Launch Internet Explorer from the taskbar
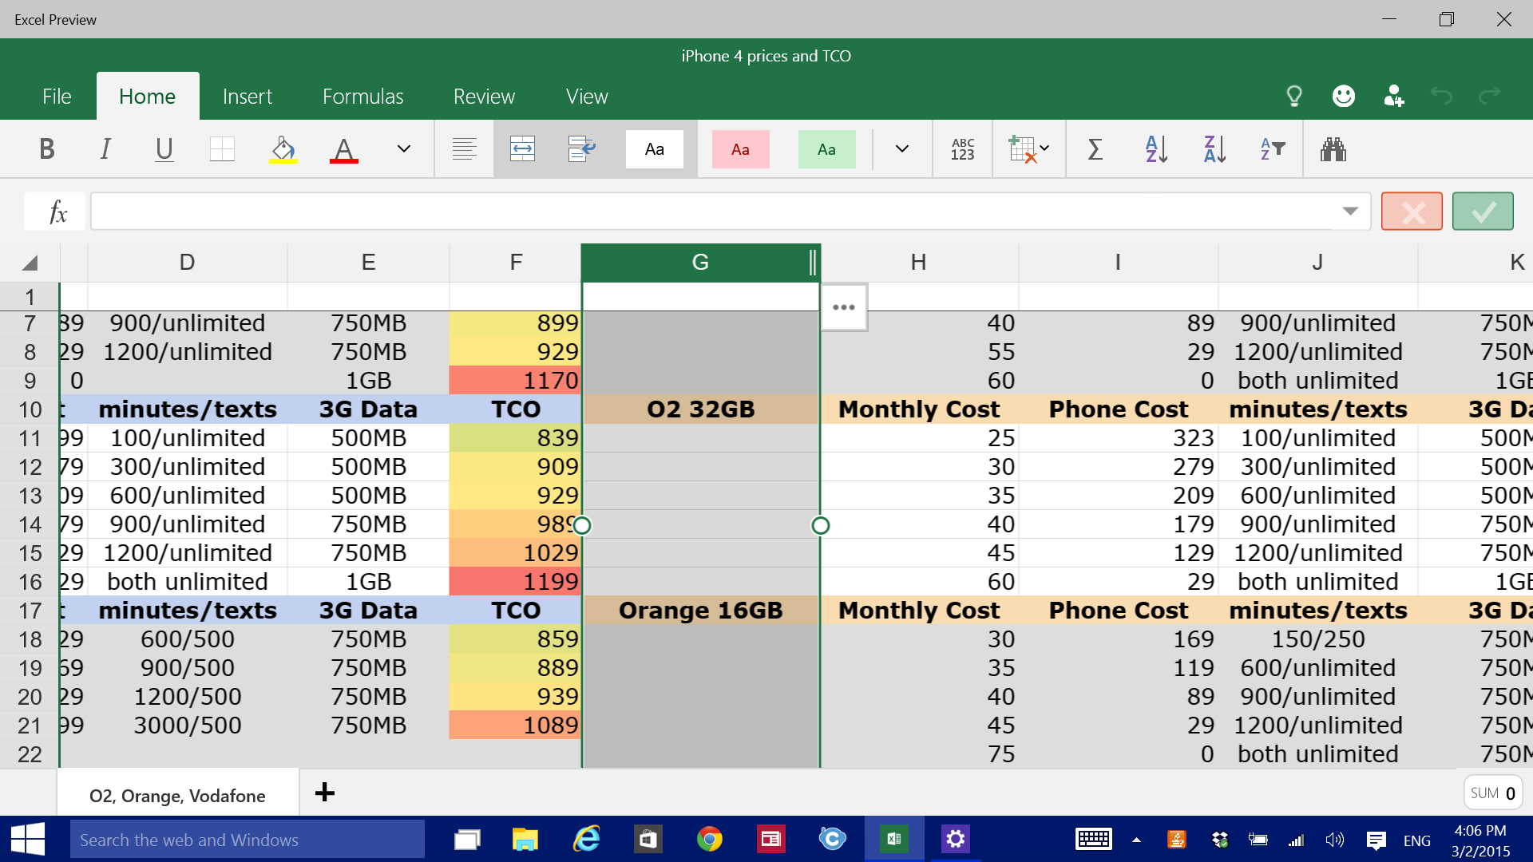This screenshot has height=862, width=1533. point(587,840)
